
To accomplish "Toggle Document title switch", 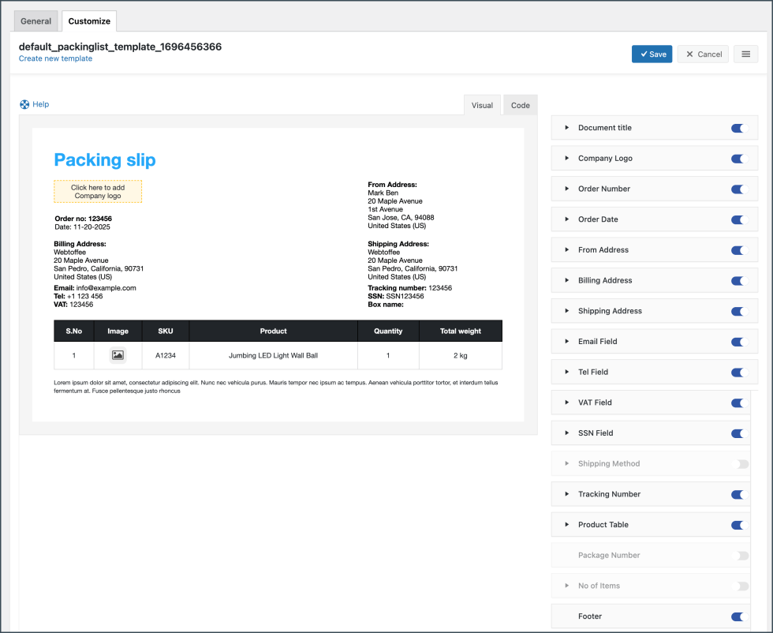I will click(740, 129).
